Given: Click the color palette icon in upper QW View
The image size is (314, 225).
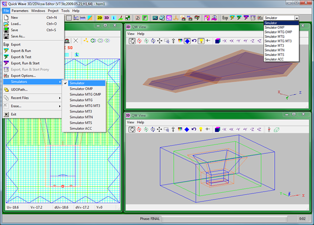Looking at the screenshot, I should click(180, 40).
